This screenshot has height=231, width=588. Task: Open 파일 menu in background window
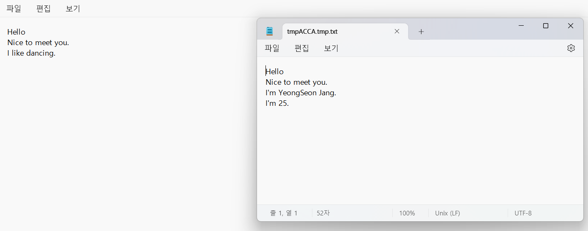click(14, 8)
